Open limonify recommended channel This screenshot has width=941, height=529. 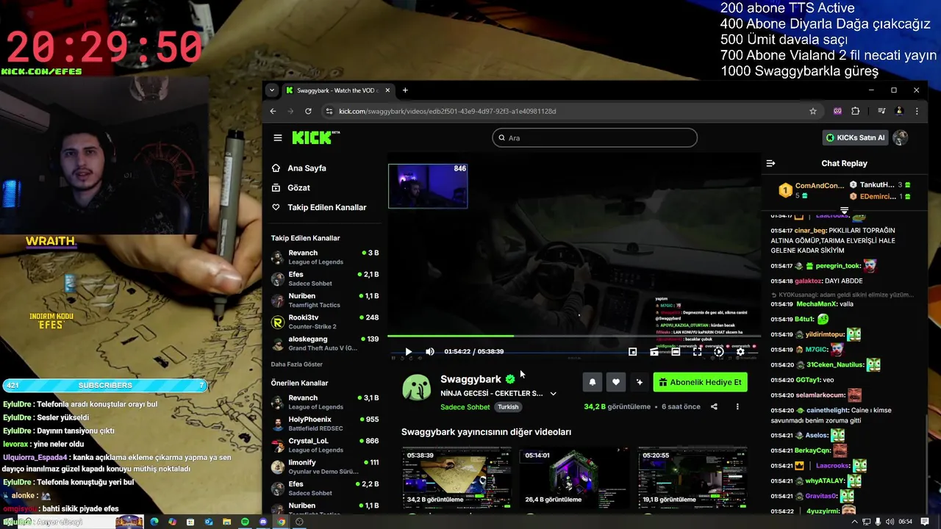(x=326, y=467)
